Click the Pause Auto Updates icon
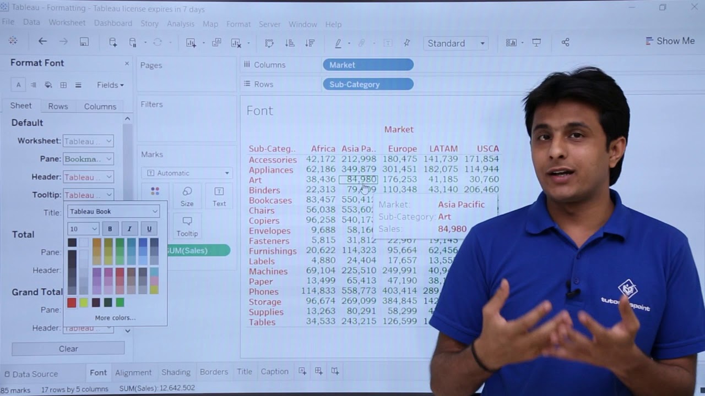 point(133,42)
